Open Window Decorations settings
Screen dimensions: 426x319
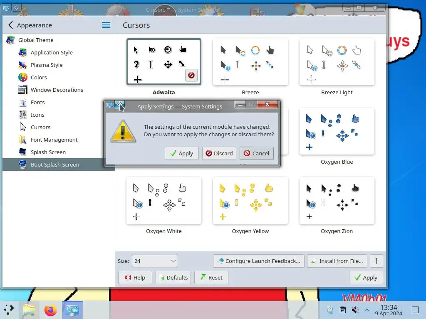58,90
